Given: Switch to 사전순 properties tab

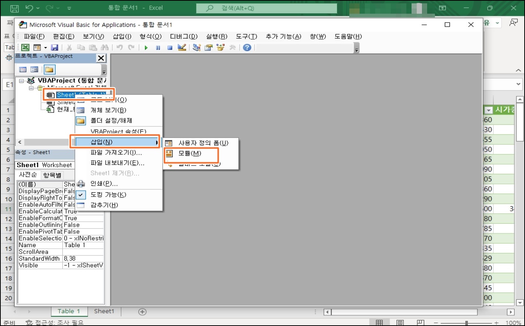Looking at the screenshot, I should coord(28,174).
